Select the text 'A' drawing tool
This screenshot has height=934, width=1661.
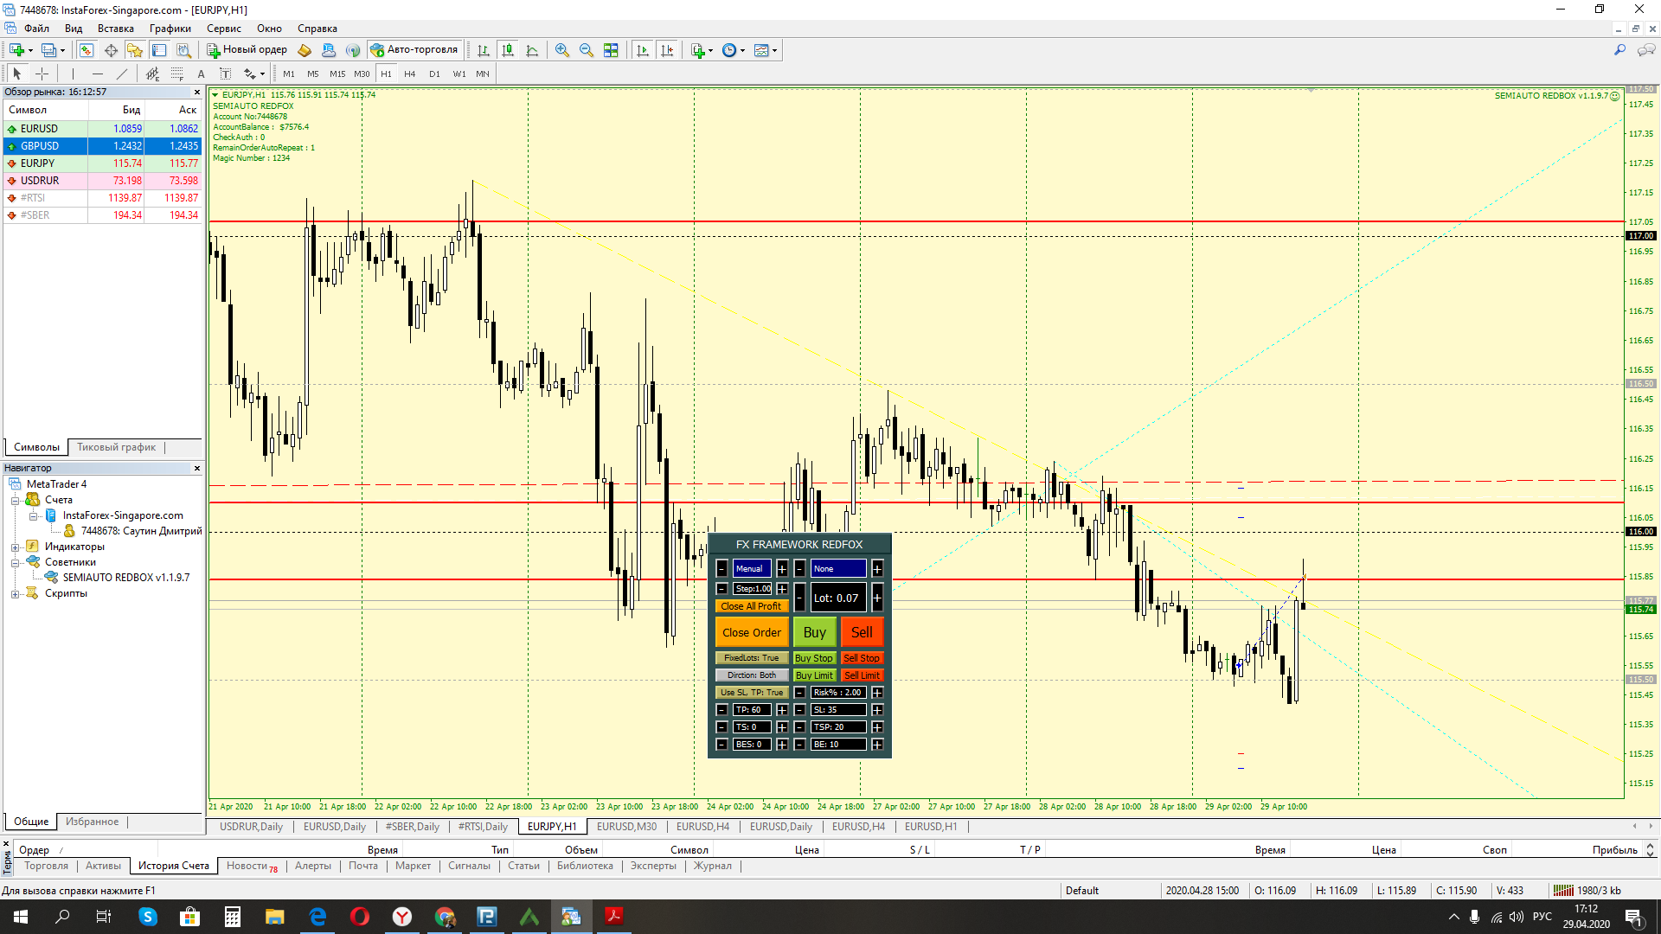pyautogui.click(x=202, y=74)
